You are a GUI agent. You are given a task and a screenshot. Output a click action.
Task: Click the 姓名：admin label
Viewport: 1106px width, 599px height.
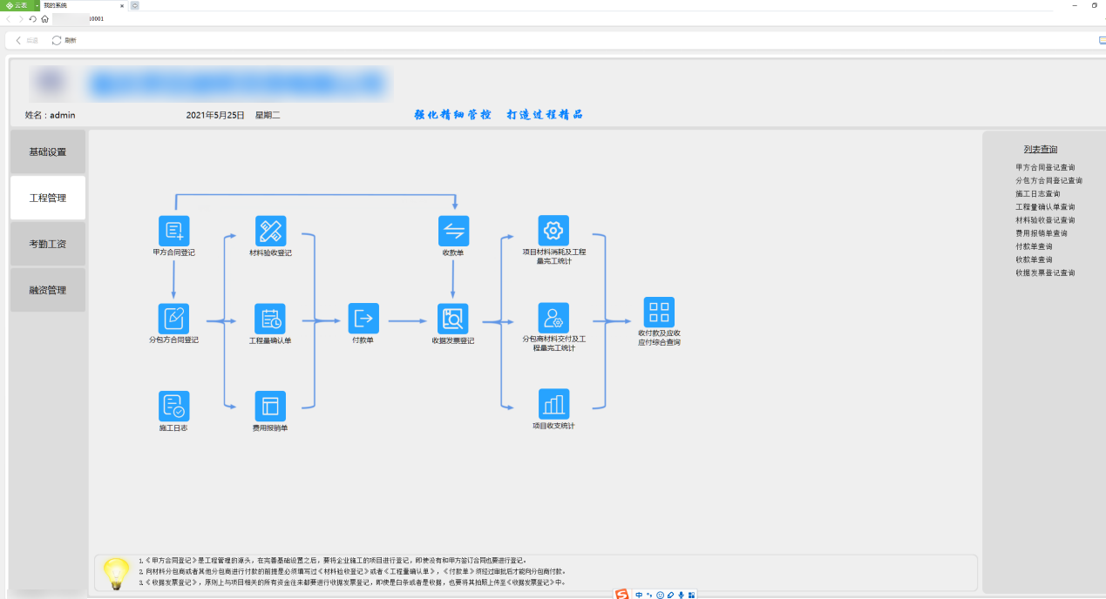[x=50, y=115]
